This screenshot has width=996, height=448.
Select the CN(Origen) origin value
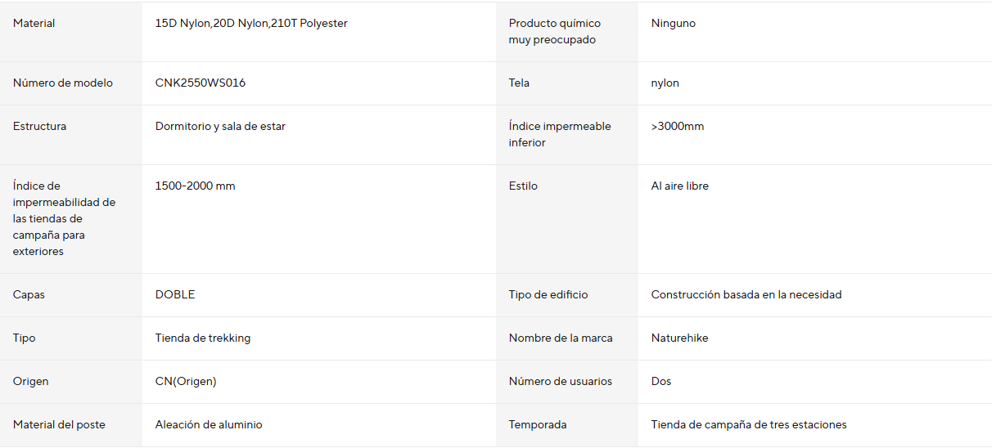click(x=186, y=382)
